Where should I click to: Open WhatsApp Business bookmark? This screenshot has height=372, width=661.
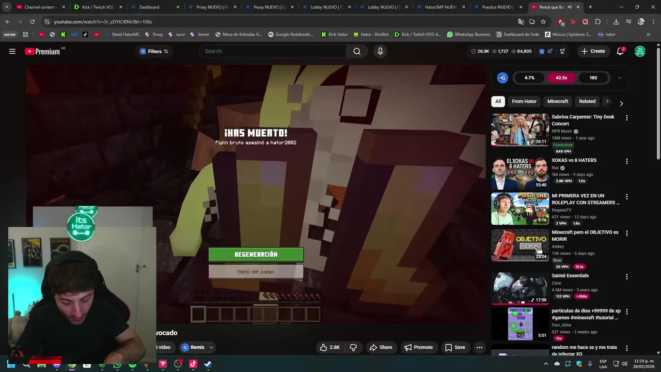[468, 35]
